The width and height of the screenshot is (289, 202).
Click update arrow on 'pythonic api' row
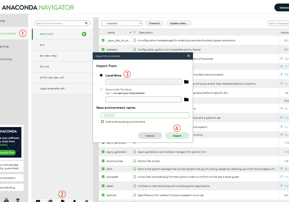coord(281,118)
